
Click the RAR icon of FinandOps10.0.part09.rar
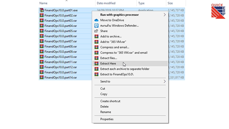(42, 52)
